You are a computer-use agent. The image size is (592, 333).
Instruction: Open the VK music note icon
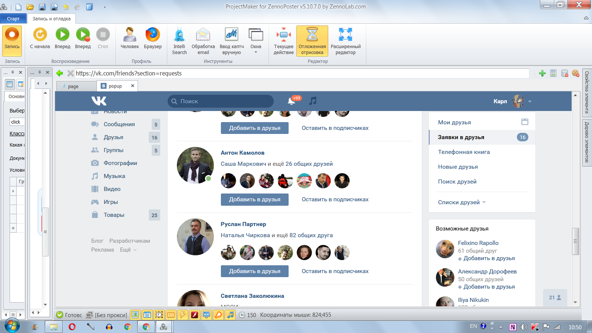click(313, 101)
